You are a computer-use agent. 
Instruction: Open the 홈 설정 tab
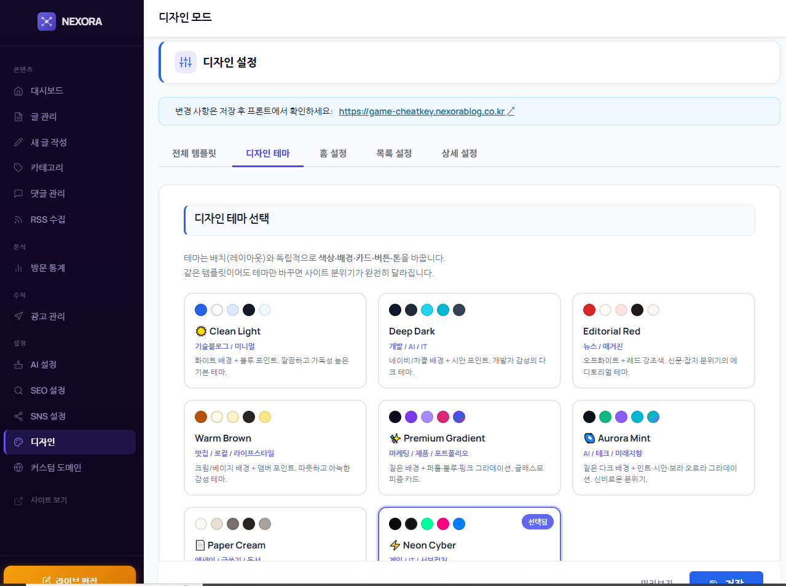tap(333, 153)
